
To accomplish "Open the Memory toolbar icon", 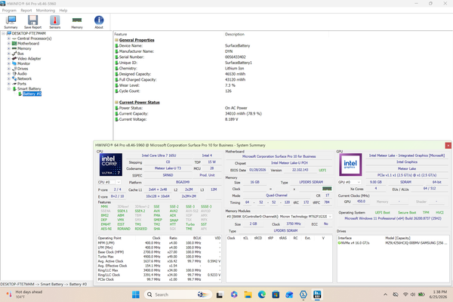I will coord(77,22).
